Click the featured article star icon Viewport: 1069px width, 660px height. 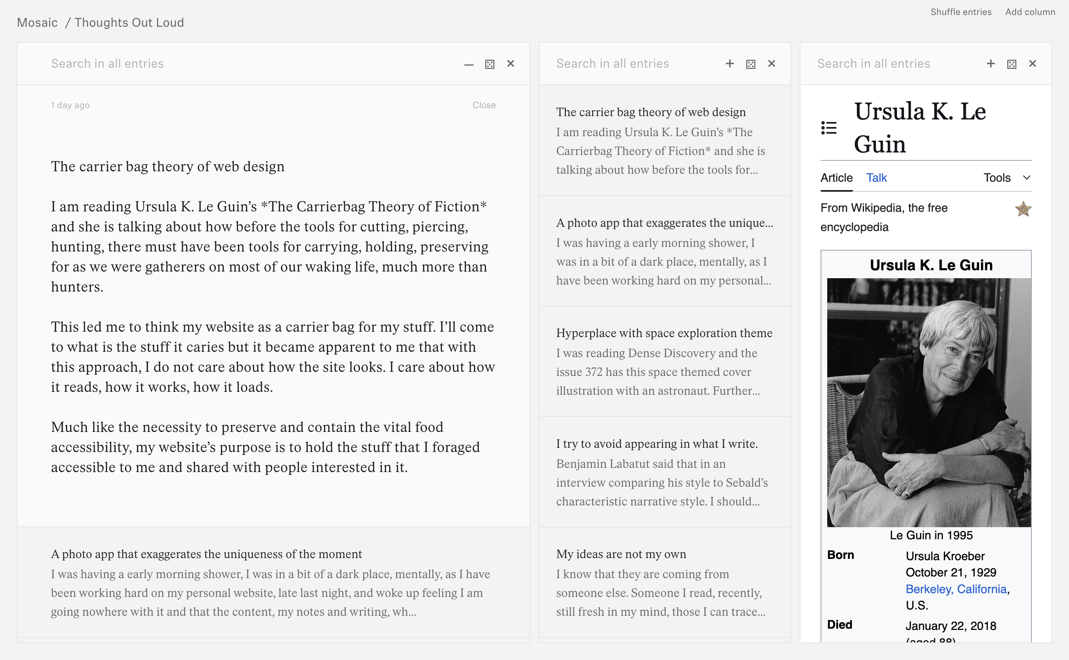tap(1023, 209)
